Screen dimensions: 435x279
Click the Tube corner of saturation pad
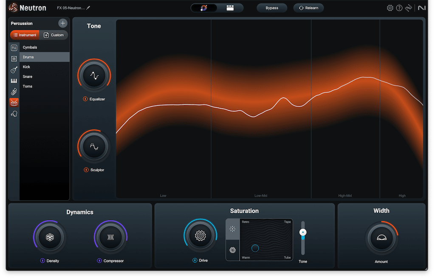point(288,258)
